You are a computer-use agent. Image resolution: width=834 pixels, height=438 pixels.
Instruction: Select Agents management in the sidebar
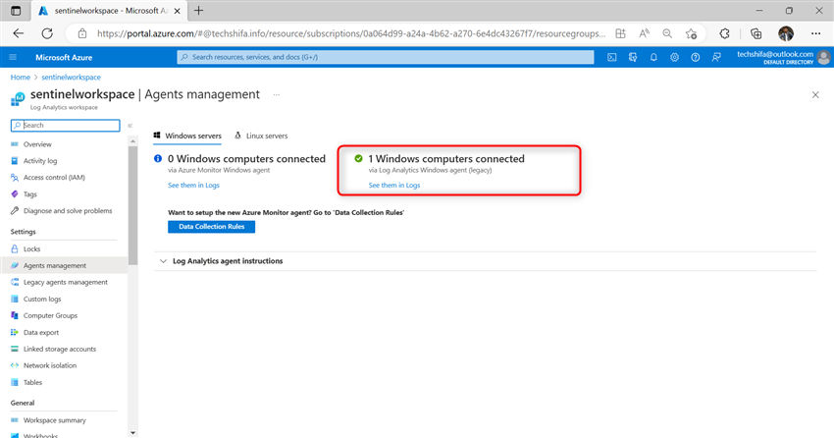click(64, 265)
